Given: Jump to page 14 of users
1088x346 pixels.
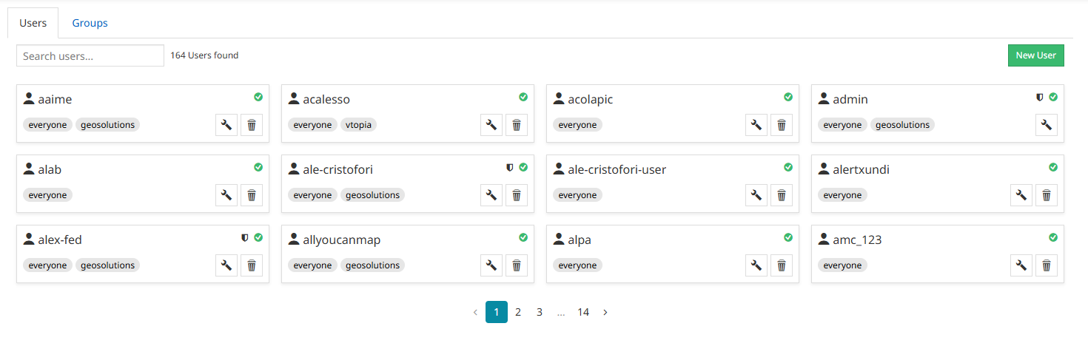Looking at the screenshot, I should [583, 313].
